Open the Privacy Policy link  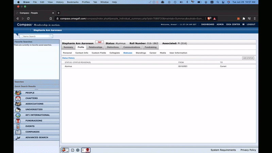(x=248, y=150)
